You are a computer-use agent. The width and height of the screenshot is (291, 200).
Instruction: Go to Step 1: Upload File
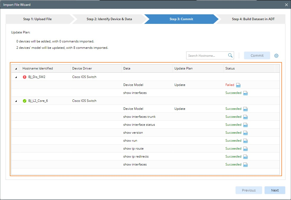(37, 19)
